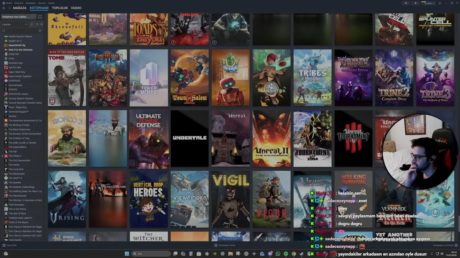Click the sort-by-recent clock icon
Screen dimensions: 460x258
37,24
